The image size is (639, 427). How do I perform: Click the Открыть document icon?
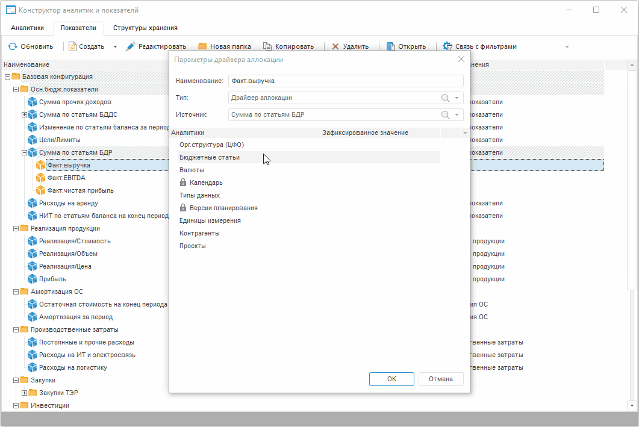390,46
